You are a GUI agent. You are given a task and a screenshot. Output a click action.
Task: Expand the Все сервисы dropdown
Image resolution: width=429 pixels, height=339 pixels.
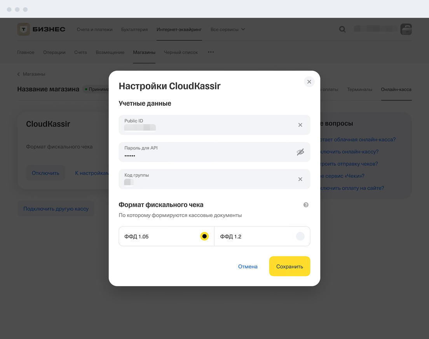tap(227, 29)
